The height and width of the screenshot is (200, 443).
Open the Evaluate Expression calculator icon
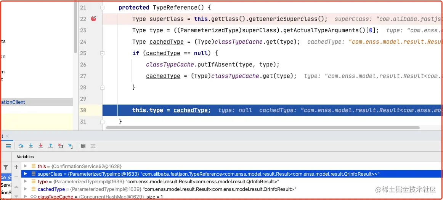click(83, 146)
